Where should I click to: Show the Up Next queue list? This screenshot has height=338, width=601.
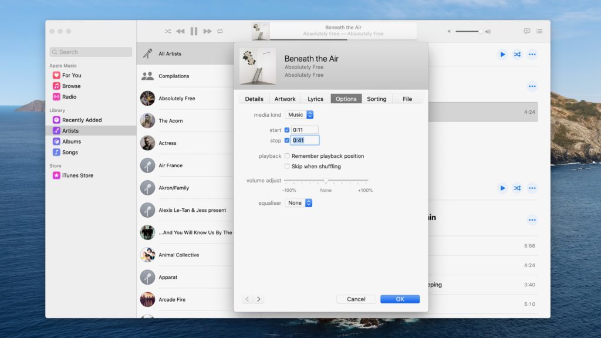pos(539,31)
